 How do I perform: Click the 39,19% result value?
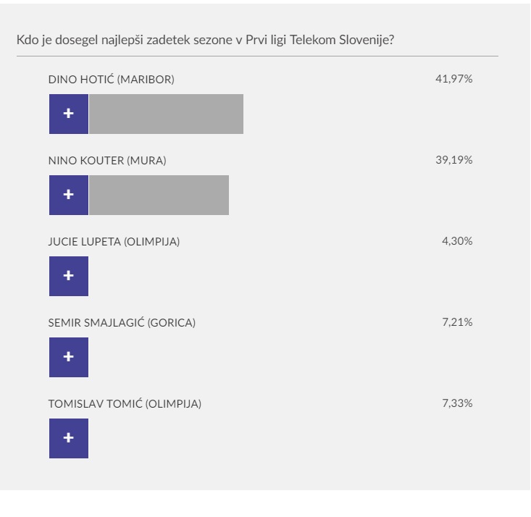(453, 160)
